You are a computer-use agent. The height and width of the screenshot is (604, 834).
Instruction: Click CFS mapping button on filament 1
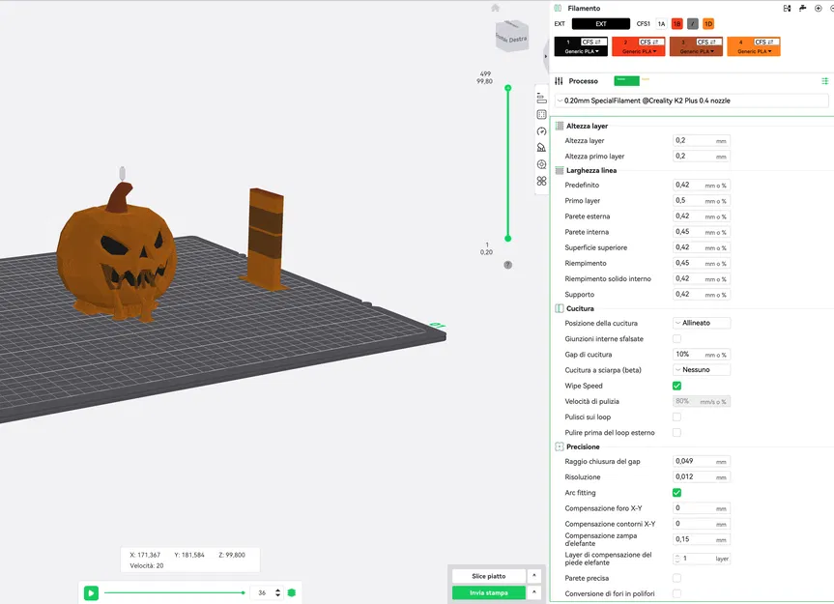pyautogui.click(x=593, y=42)
